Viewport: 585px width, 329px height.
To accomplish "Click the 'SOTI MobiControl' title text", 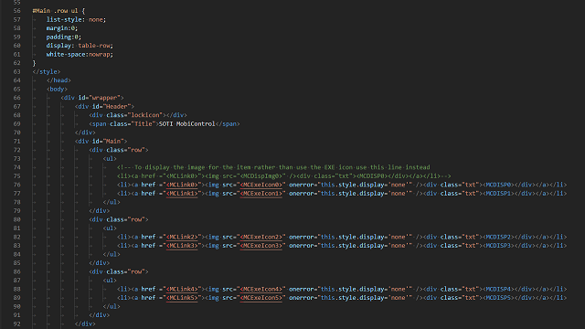I will [186, 124].
